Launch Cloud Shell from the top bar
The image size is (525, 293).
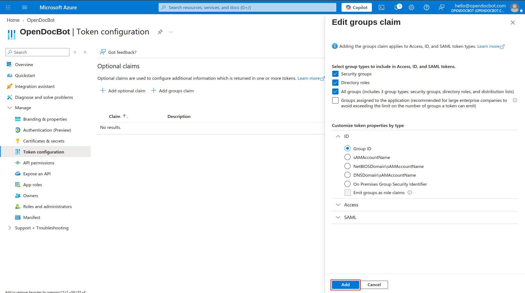pyautogui.click(x=381, y=7)
